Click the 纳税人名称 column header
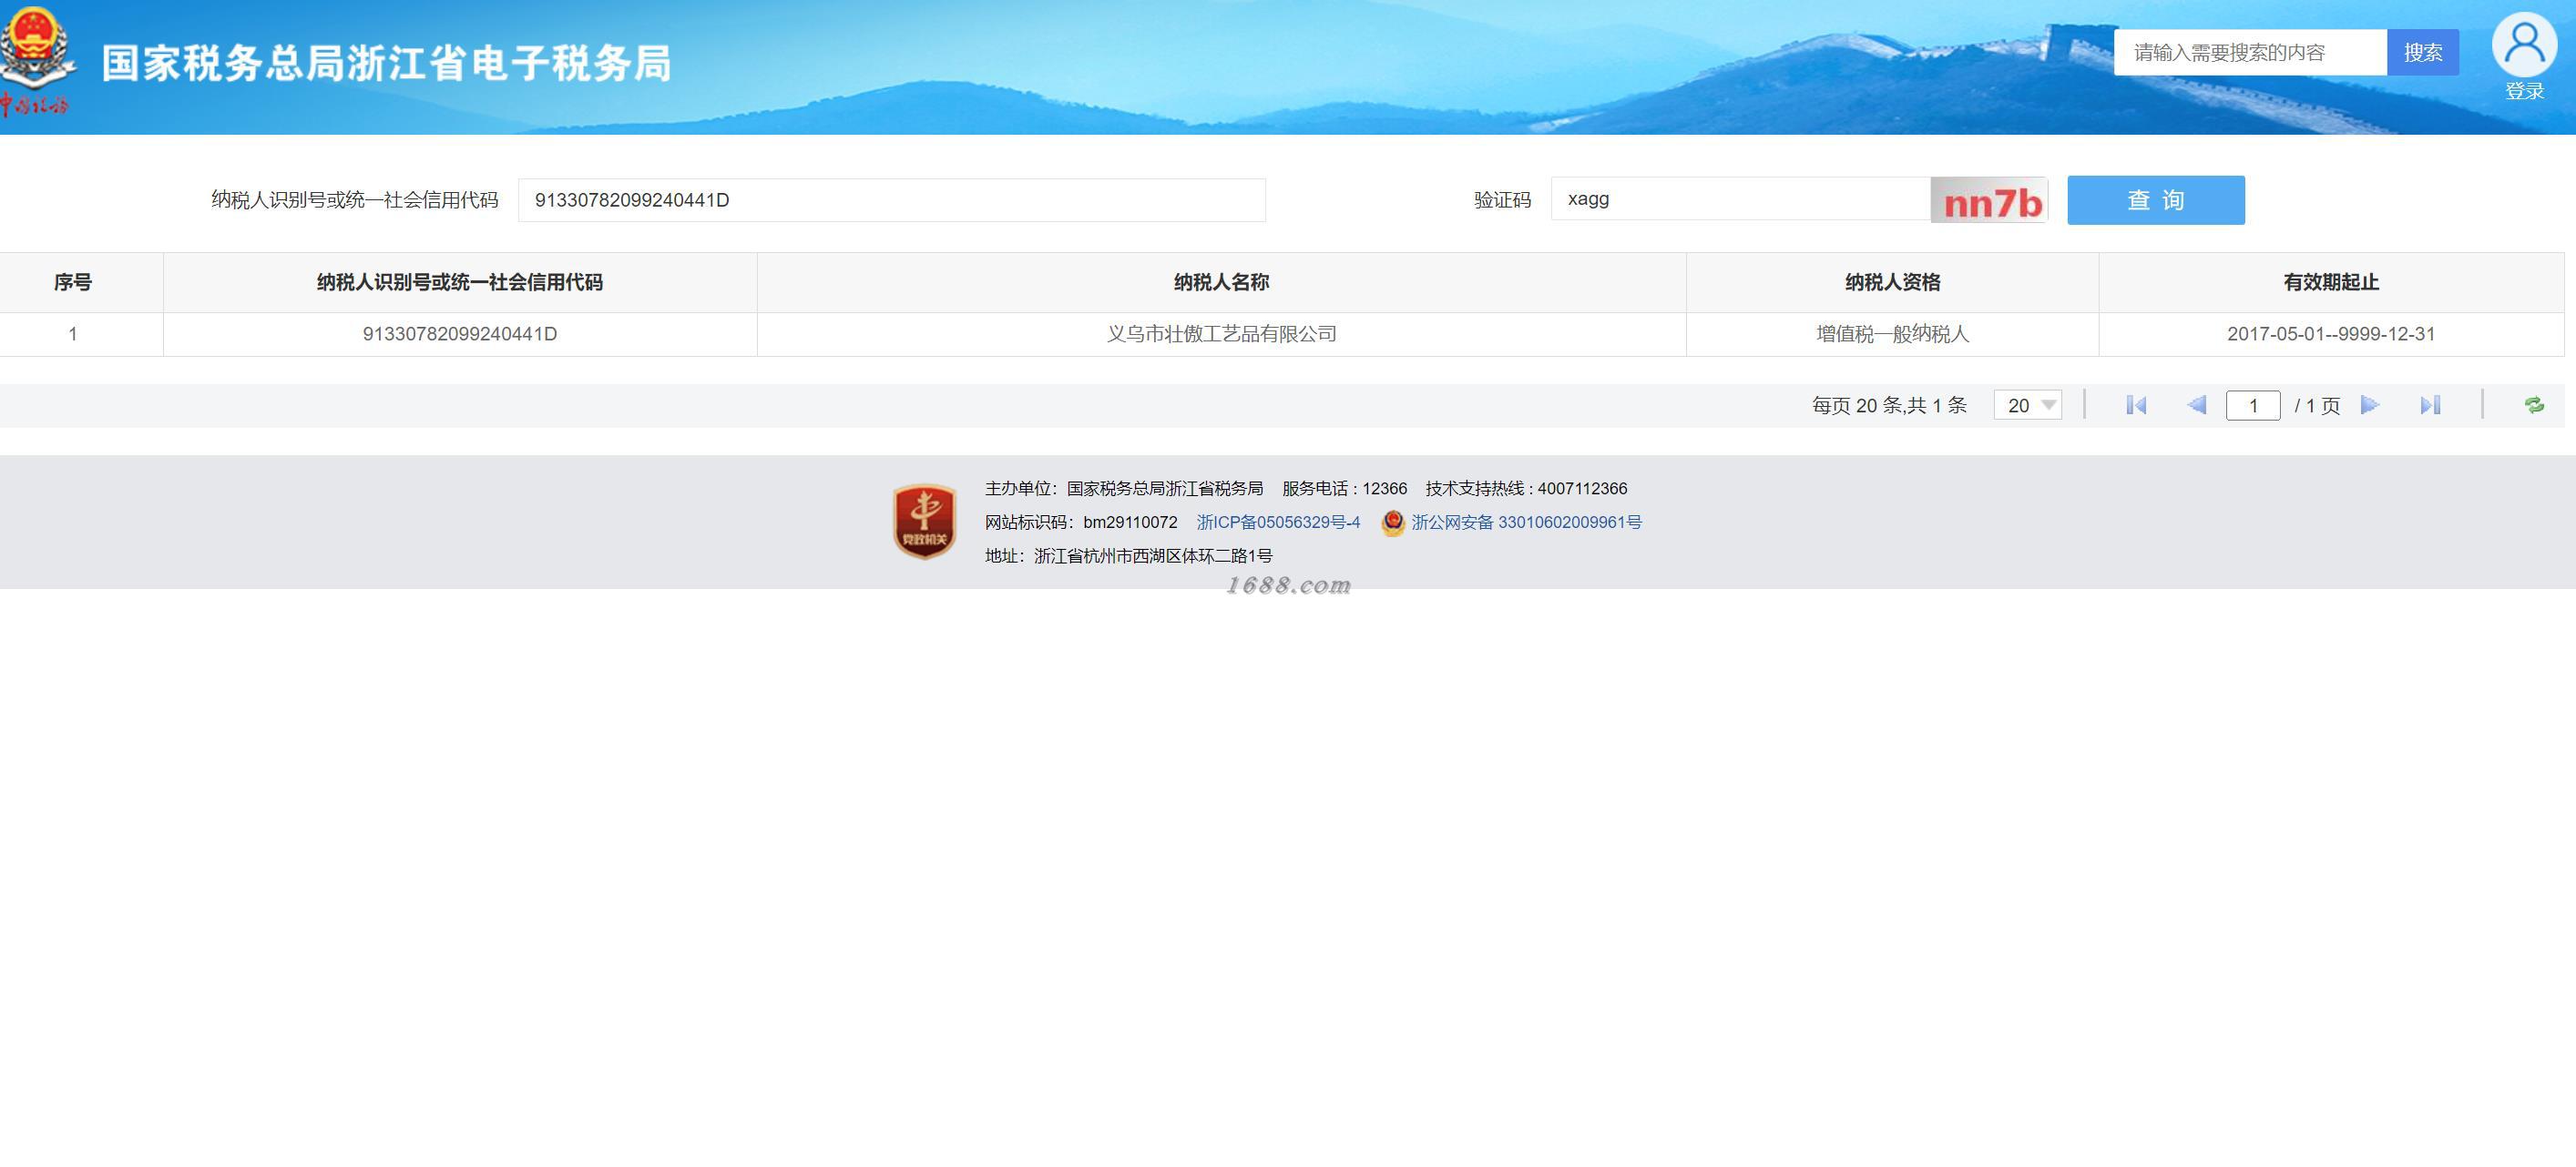 (x=1221, y=283)
